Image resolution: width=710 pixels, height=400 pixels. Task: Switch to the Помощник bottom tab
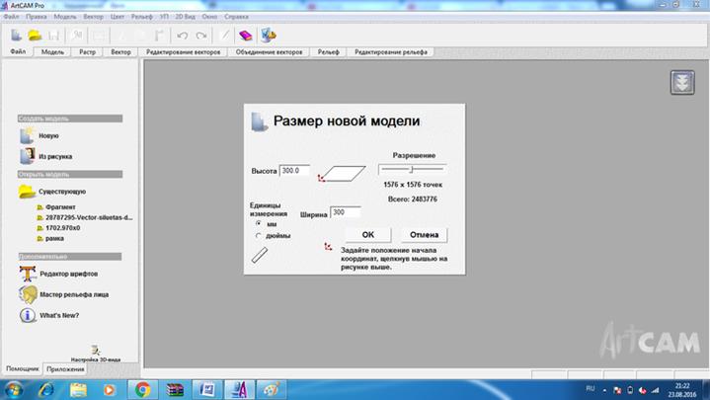[22, 368]
